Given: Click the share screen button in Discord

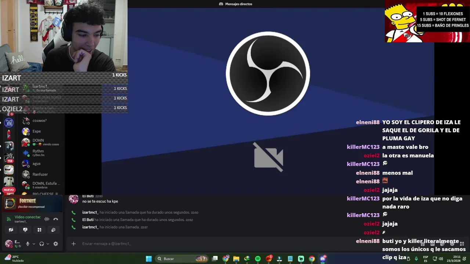Looking at the screenshot, I should pos(25,230).
